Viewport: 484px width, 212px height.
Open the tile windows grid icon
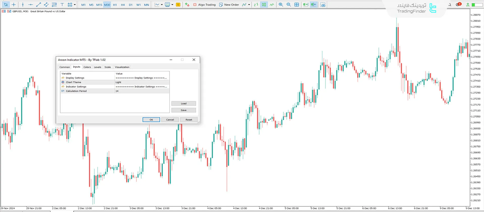pos(297,5)
